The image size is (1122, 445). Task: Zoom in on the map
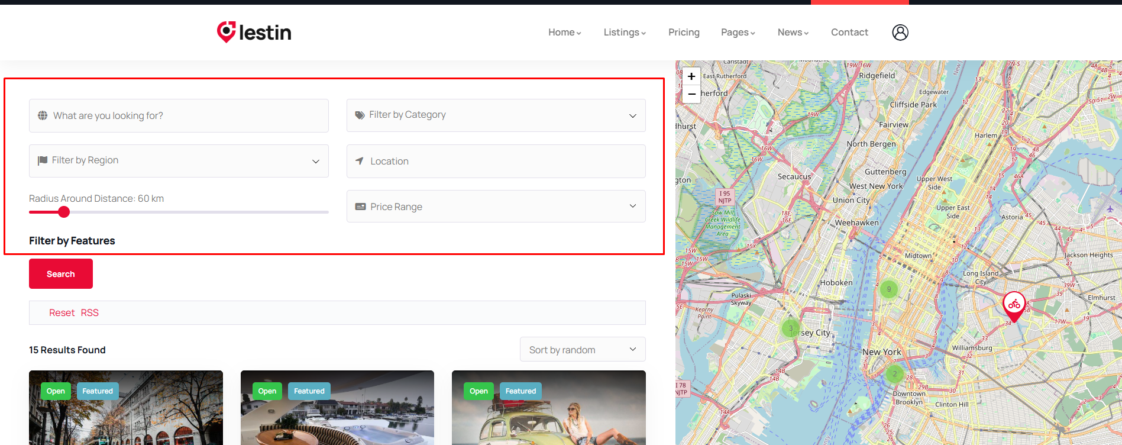(x=691, y=76)
